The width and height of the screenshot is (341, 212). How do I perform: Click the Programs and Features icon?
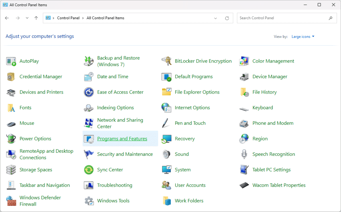(x=89, y=139)
